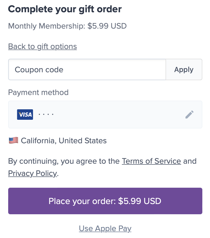Image resolution: width=210 pixels, height=238 pixels.
Task: Click the Monthly Membership price line
Action: (67, 26)
